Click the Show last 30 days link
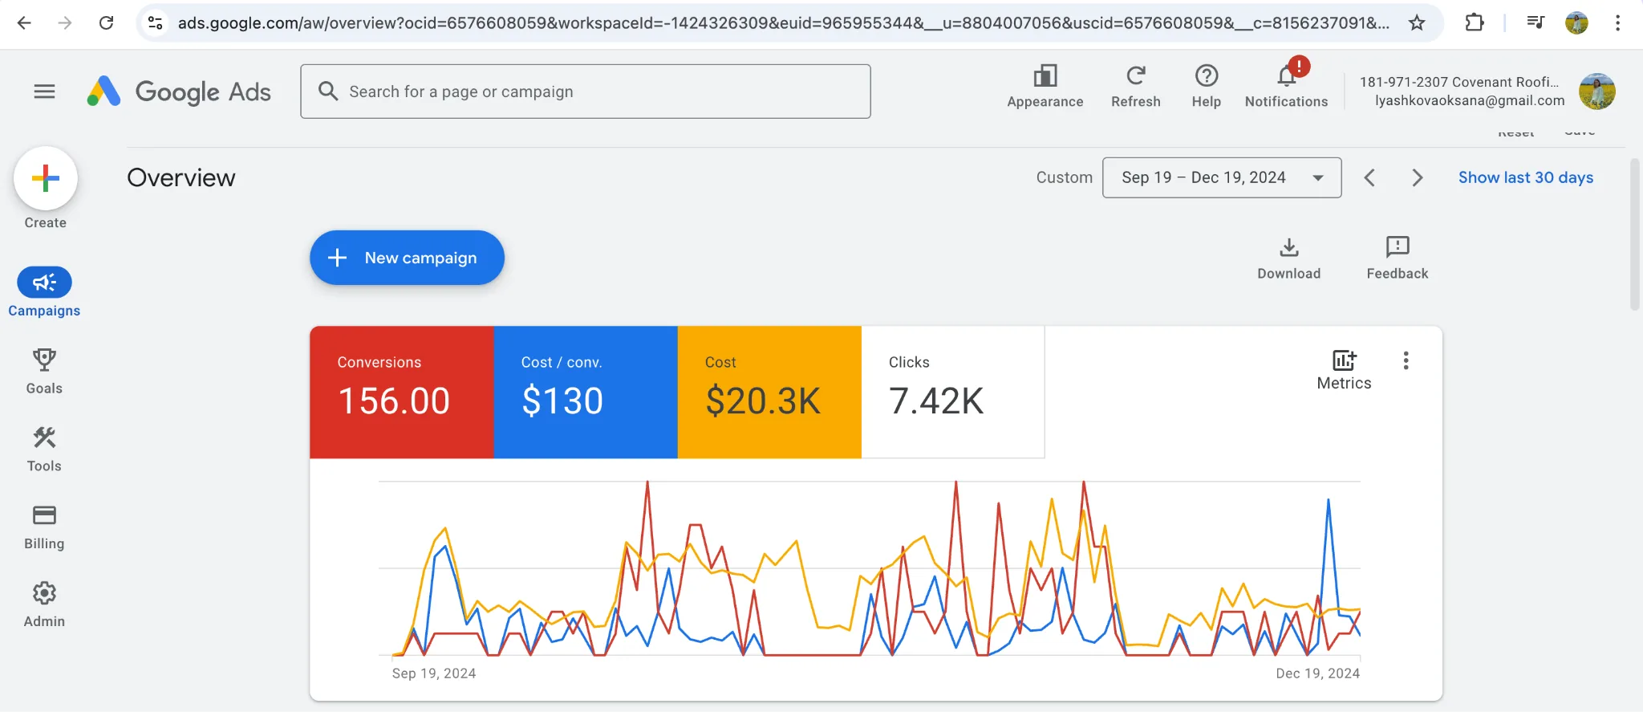 (1525, 177)
